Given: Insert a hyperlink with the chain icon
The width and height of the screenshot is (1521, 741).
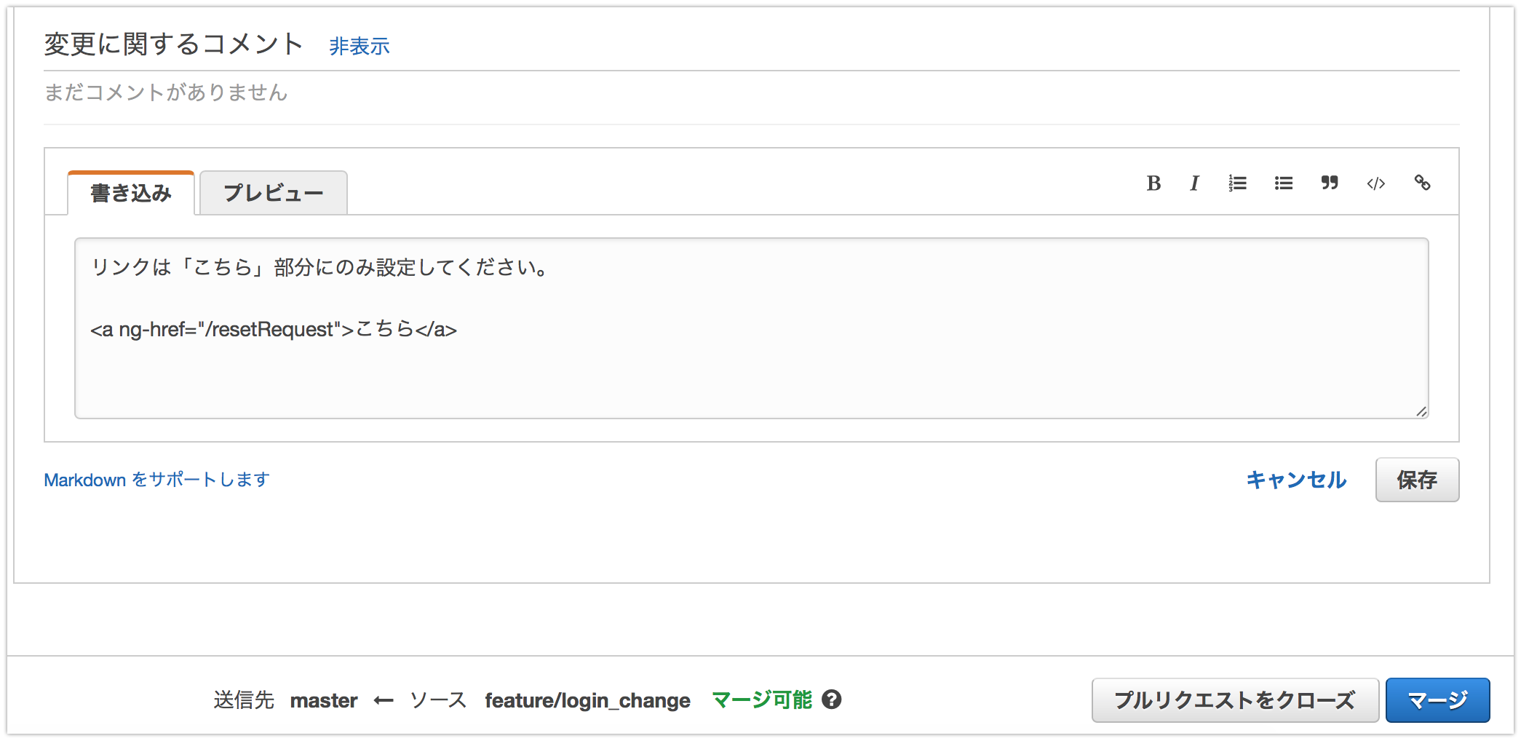Looking at the screenshot, I should pos(1422,183).
